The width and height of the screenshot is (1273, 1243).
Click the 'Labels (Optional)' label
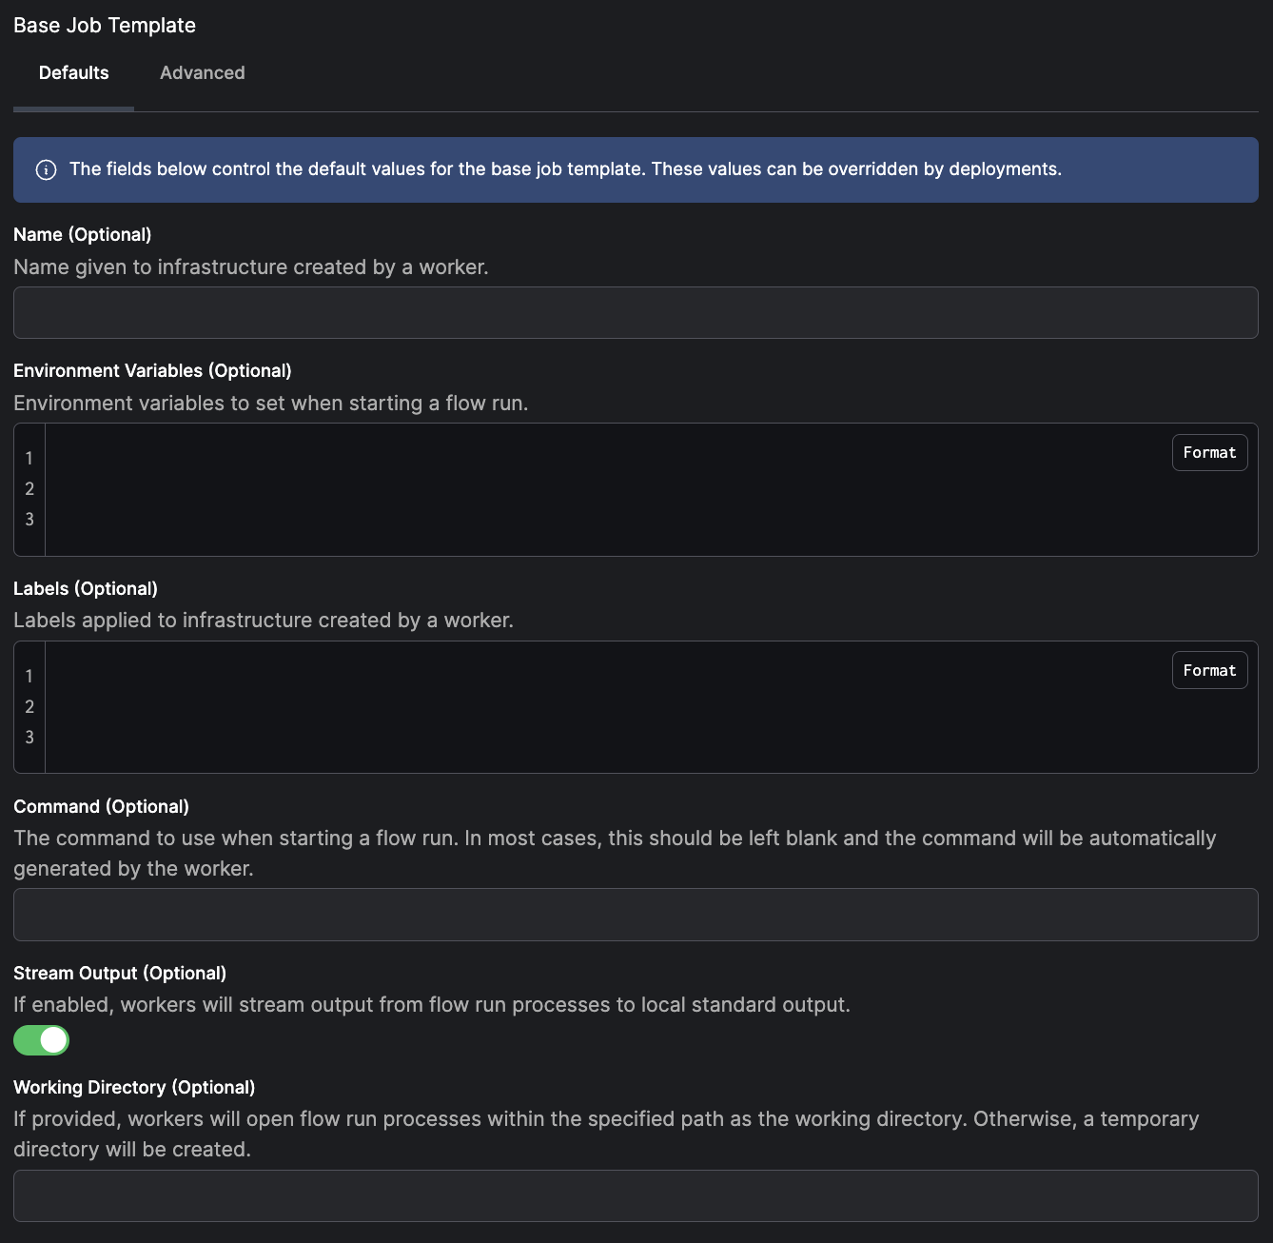click(x=86, y=588)
